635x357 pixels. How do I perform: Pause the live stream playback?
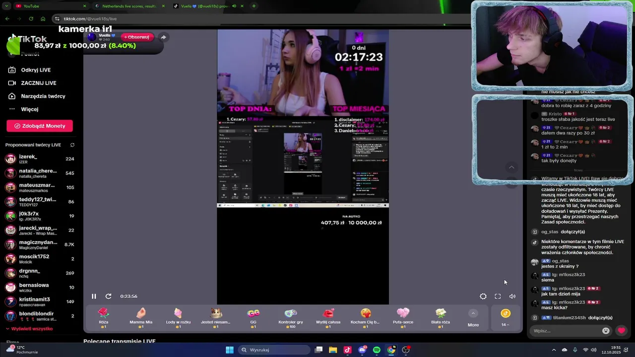[94, 296]
